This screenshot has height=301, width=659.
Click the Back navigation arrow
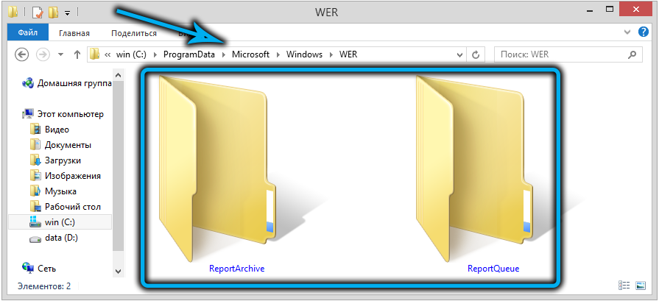[x=22, y=54]
